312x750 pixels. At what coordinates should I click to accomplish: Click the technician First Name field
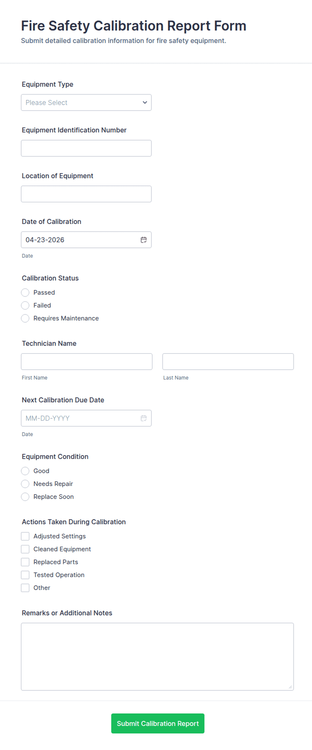[x=87, y=362]
